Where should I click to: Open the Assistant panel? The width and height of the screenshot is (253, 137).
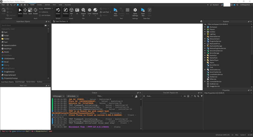[x=214, y=5]
